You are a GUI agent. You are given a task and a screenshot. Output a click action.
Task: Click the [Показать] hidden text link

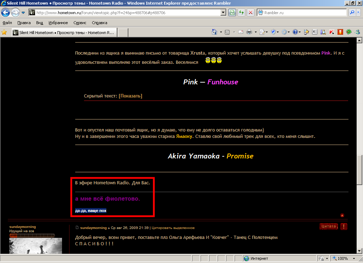point(130,96)
